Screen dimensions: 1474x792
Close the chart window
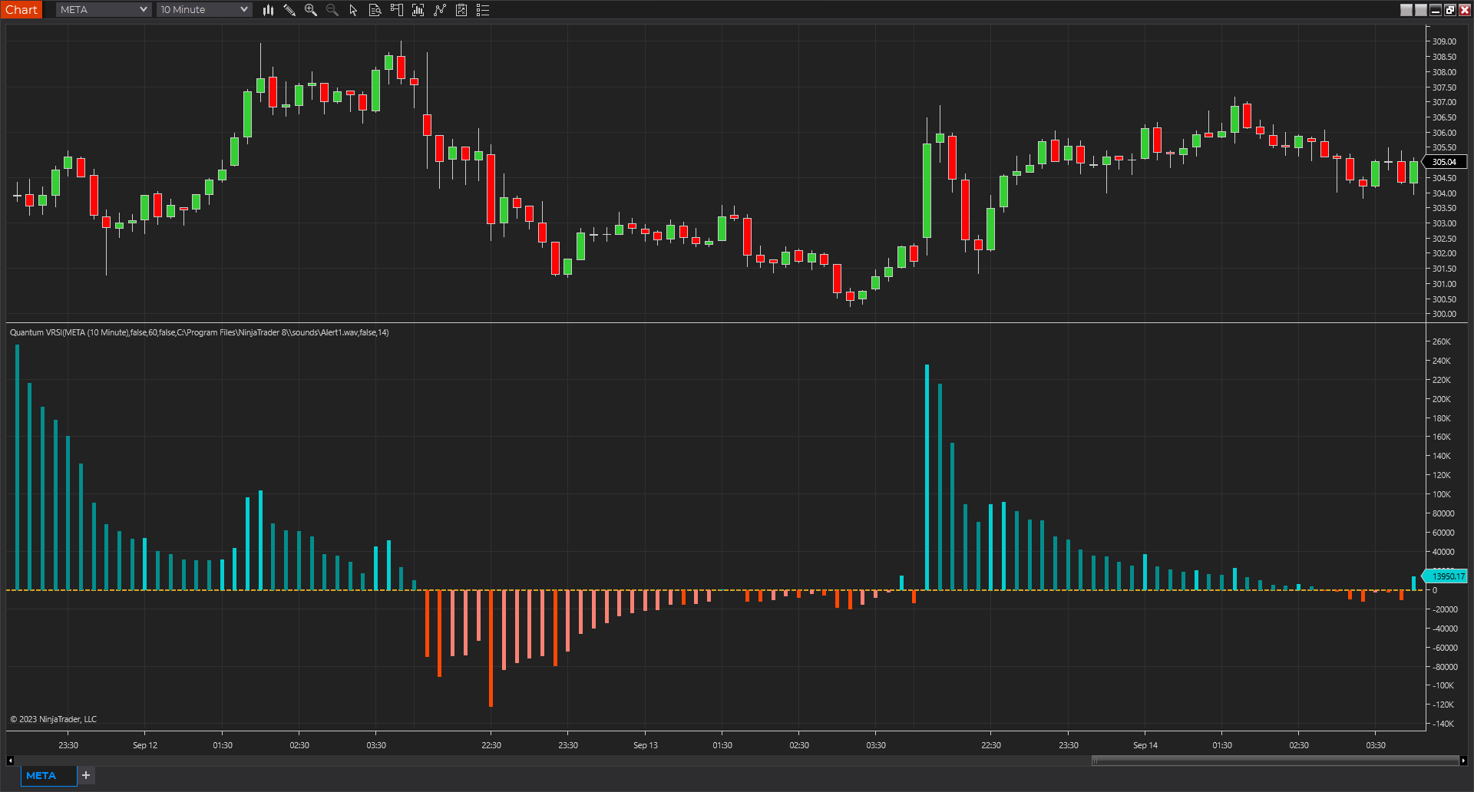(x=1465, y=10)
